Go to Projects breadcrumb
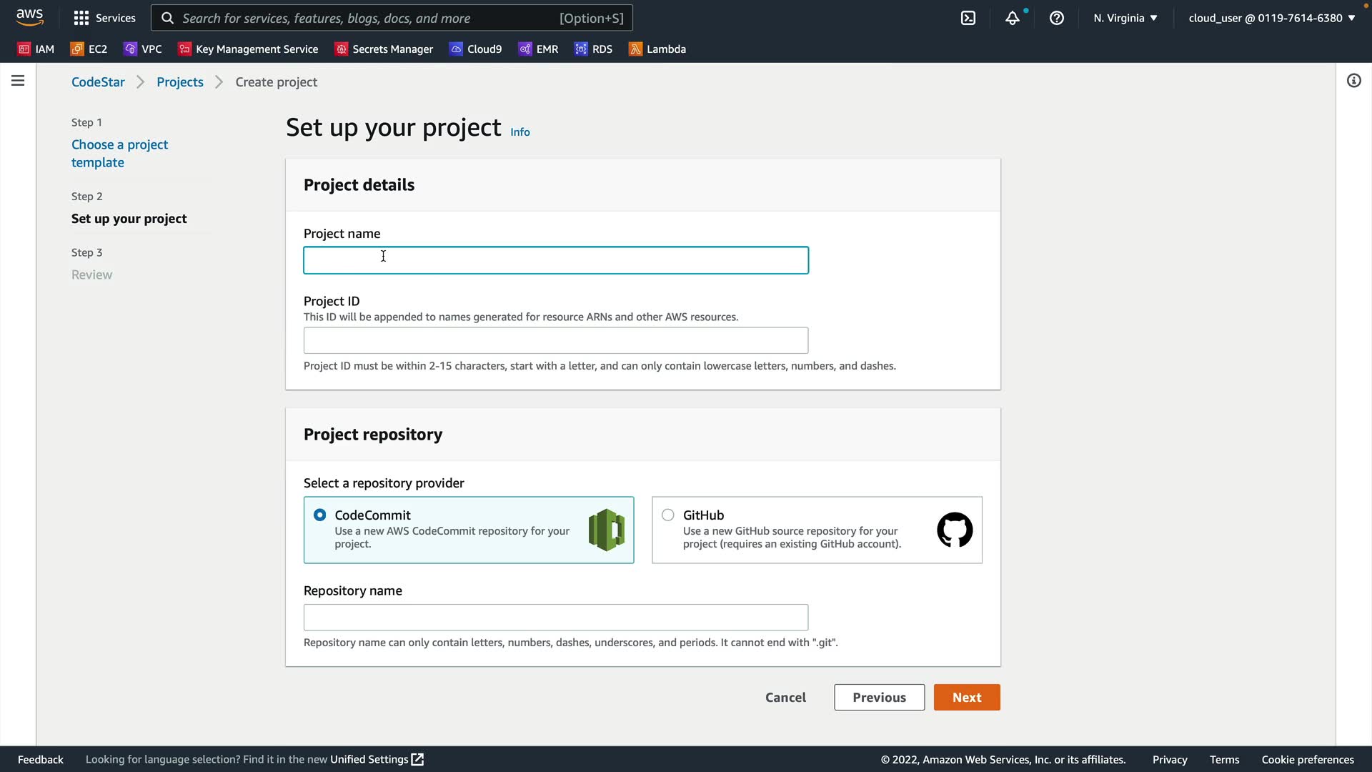Image resolution: width=1372 pixels, height=772 pixels. click(180, 82)
